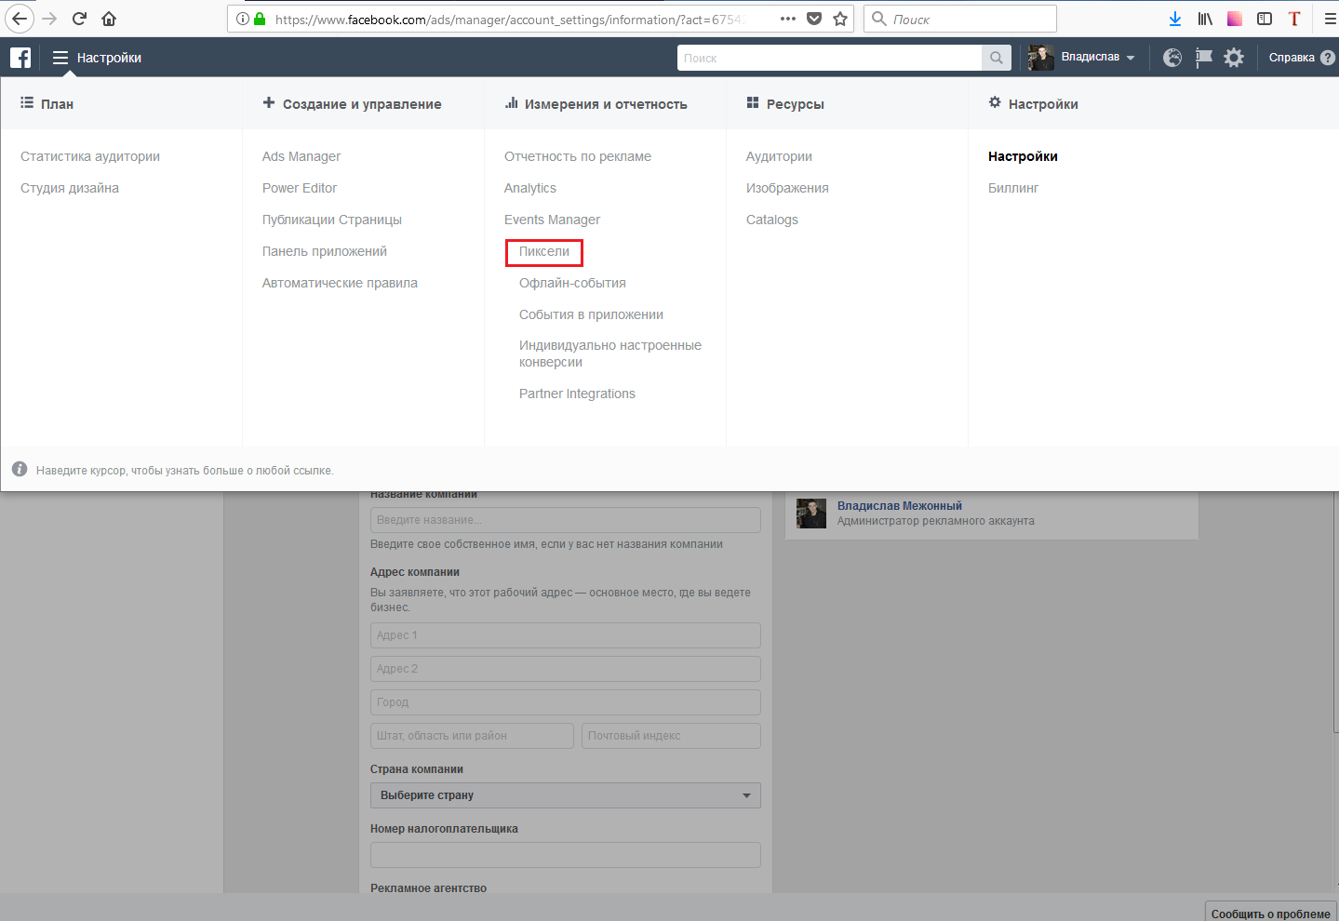Select Analytics in the menu
This screenshot has height=921, width=1339.
pos(530,188)
